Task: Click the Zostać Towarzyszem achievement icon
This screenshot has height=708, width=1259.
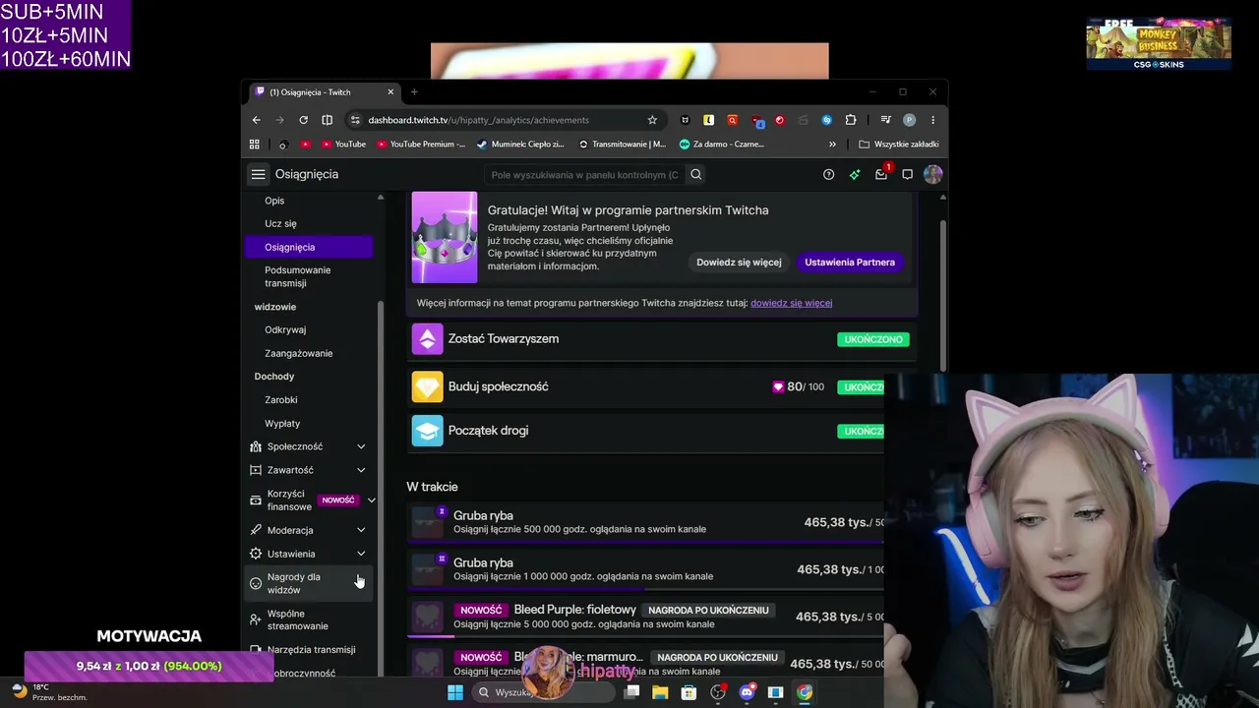Action: (427, 338)
